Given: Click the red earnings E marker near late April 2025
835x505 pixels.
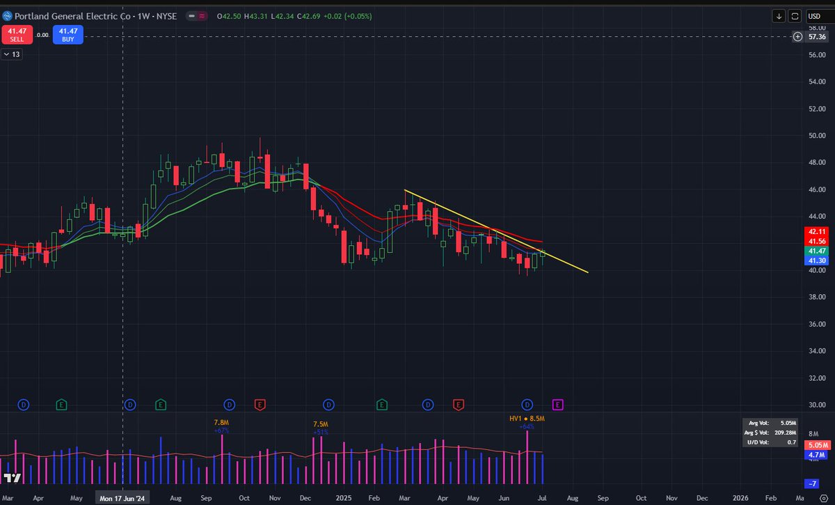Looking at the screenshot, I should 459,404.
